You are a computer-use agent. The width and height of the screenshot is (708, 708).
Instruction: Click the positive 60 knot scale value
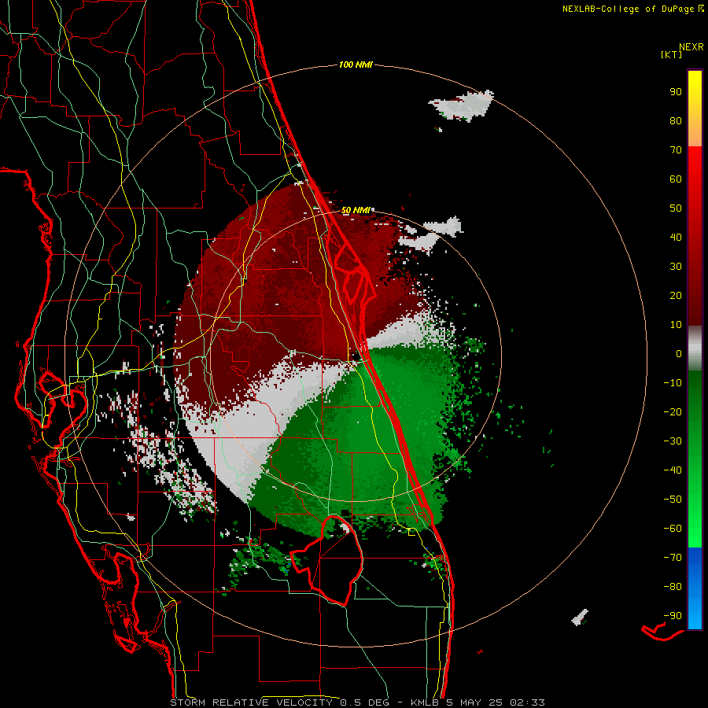[676, 179]
